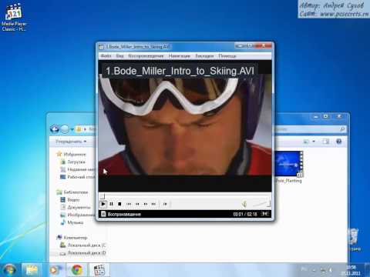The image size is (370, 277).
Task: Click the Explorer view mode icon
Action: pyautogui.click(x=306, y=142)
